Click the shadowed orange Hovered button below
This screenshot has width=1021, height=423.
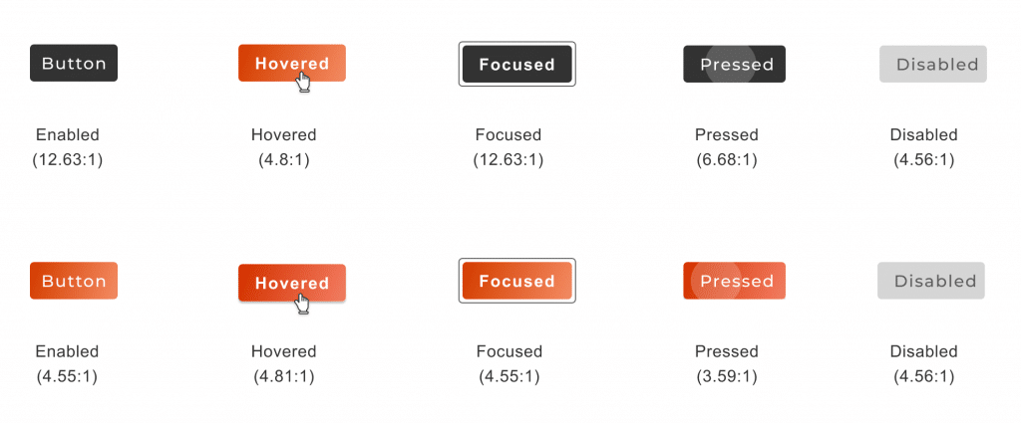292,283
